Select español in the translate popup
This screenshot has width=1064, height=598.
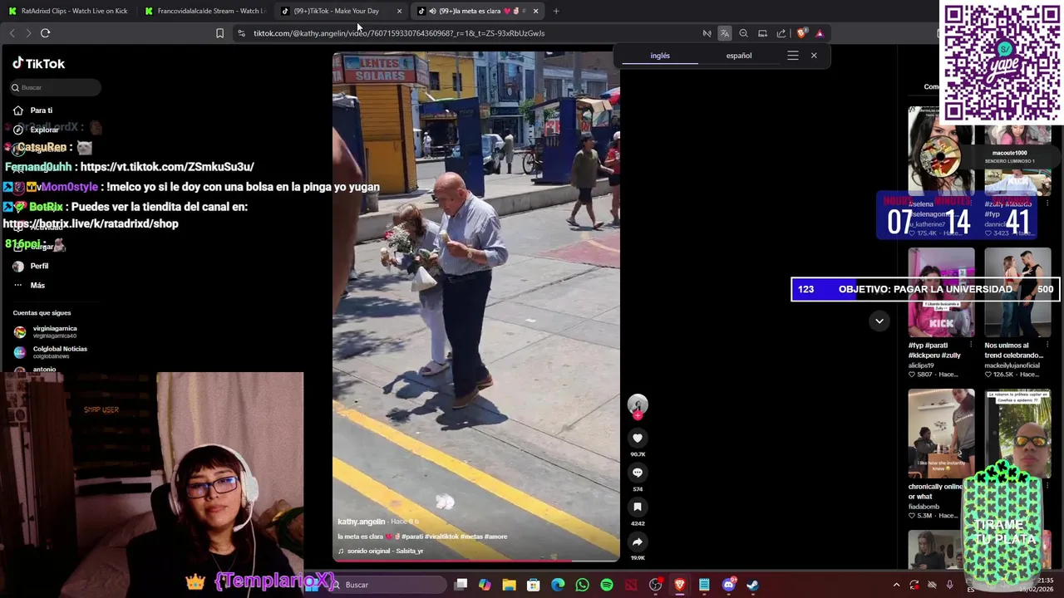point(739,56)
